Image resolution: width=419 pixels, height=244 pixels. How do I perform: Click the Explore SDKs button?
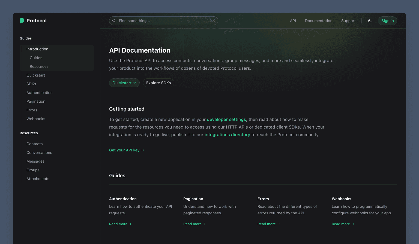tap(158, 83)
